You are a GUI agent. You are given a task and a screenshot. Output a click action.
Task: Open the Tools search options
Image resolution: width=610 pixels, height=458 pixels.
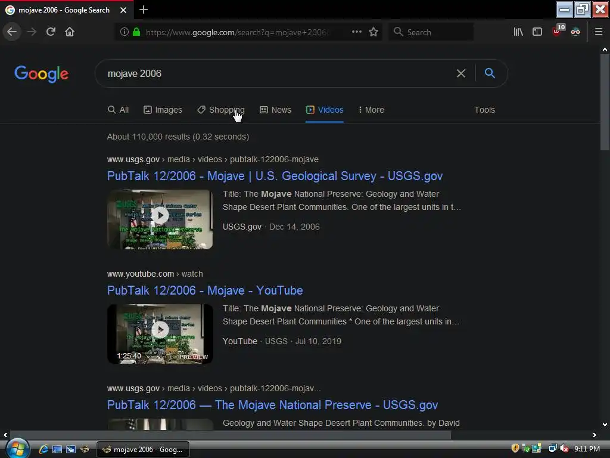pos(484,110)
